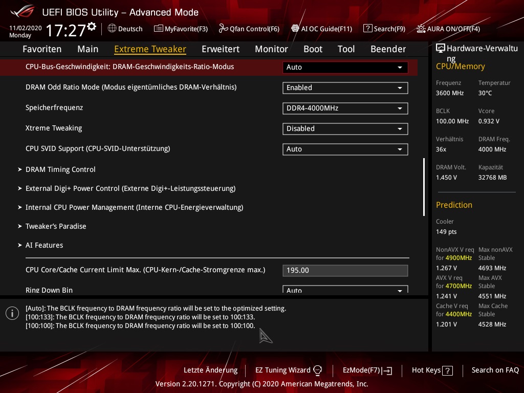Click the DRAM Volt. 1.450 V value
This screenshot has height=393, width=524.
pos(446,178)
